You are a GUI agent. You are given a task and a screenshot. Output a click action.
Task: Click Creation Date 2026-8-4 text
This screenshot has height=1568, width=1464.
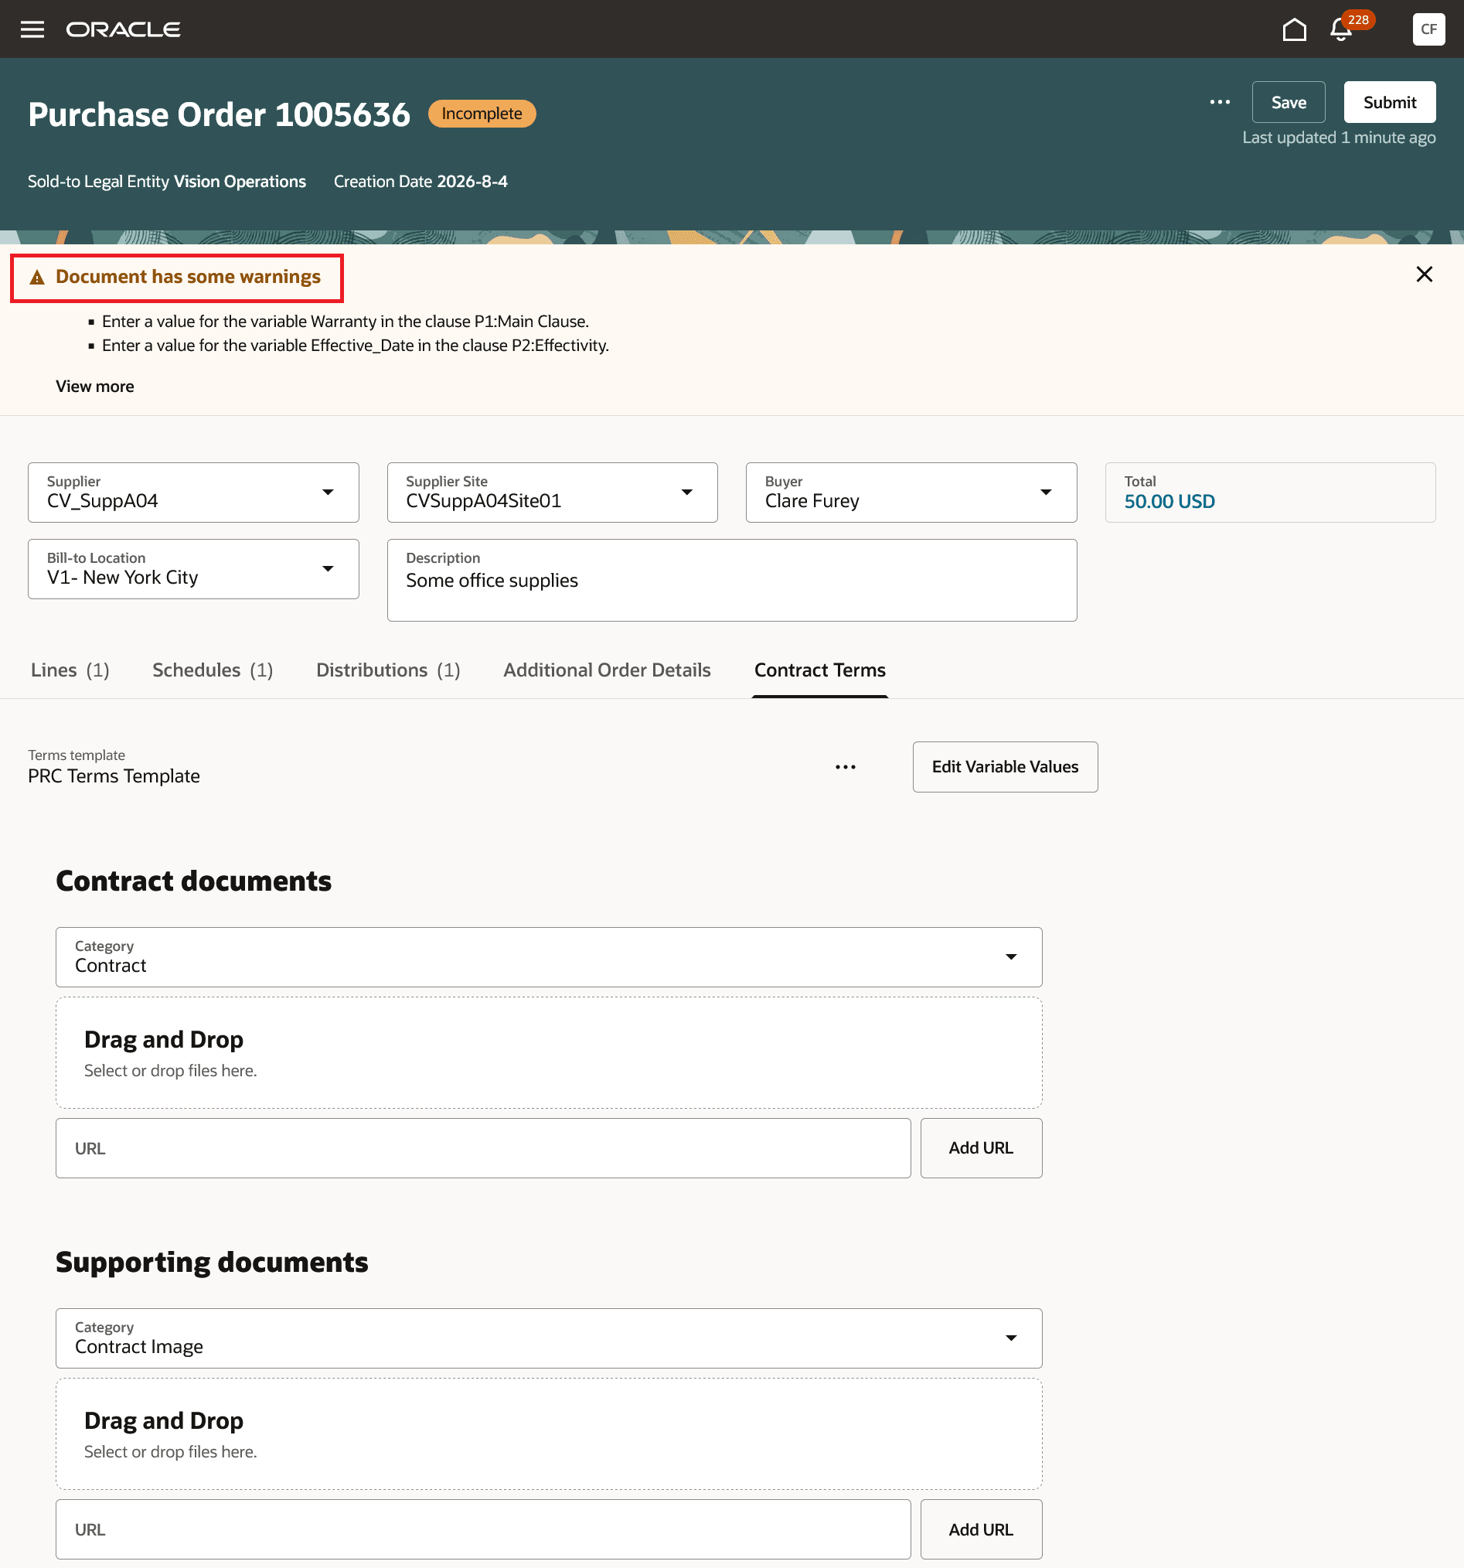click(x=420, y=182)
